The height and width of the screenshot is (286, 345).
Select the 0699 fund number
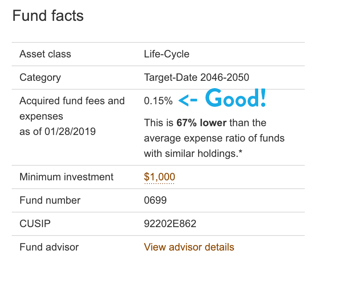tap(155, 200)
